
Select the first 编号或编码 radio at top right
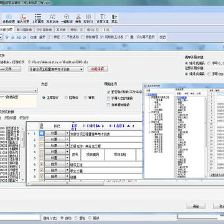coord(187,63)
